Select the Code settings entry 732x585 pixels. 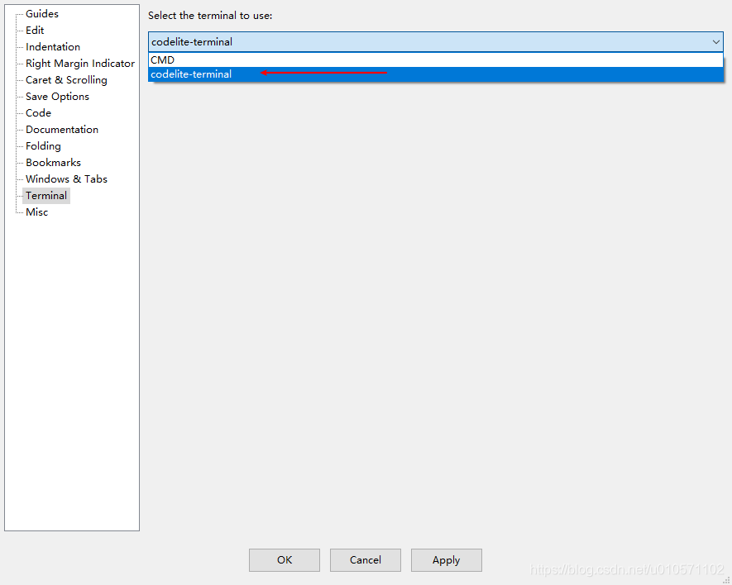tap(36, 112)
